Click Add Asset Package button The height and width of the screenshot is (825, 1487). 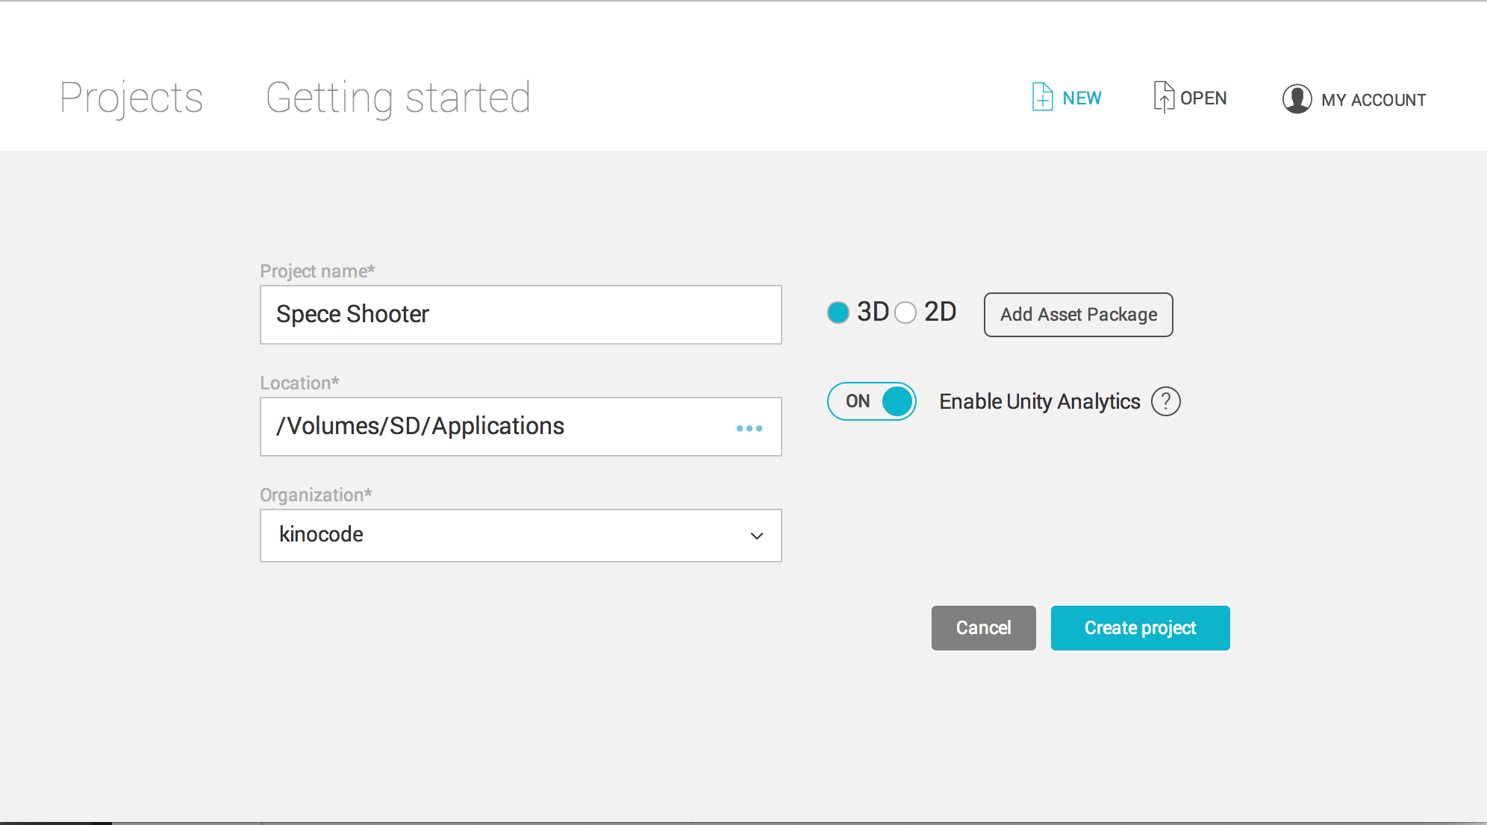coord(1078,315)
